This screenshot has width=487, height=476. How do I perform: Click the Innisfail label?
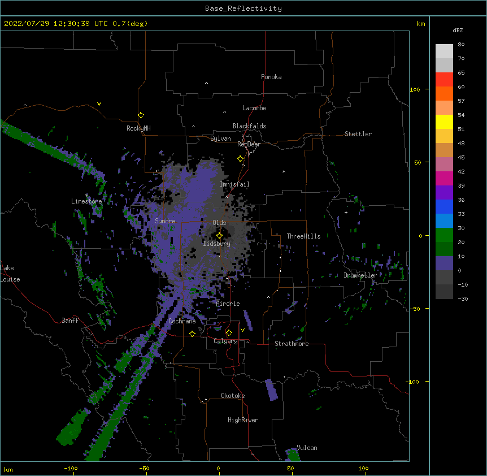click(x=234, y=184)
